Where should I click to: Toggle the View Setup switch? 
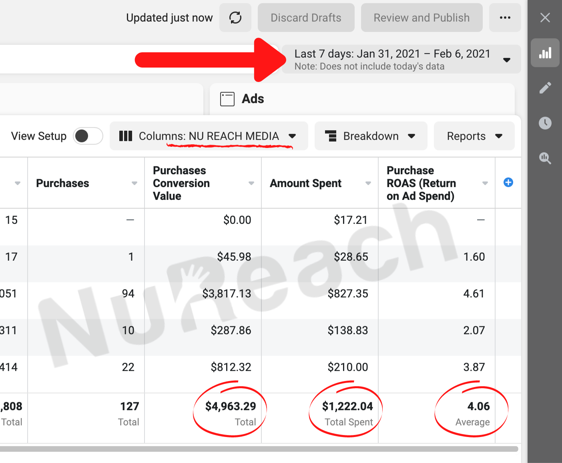(88, 136)
